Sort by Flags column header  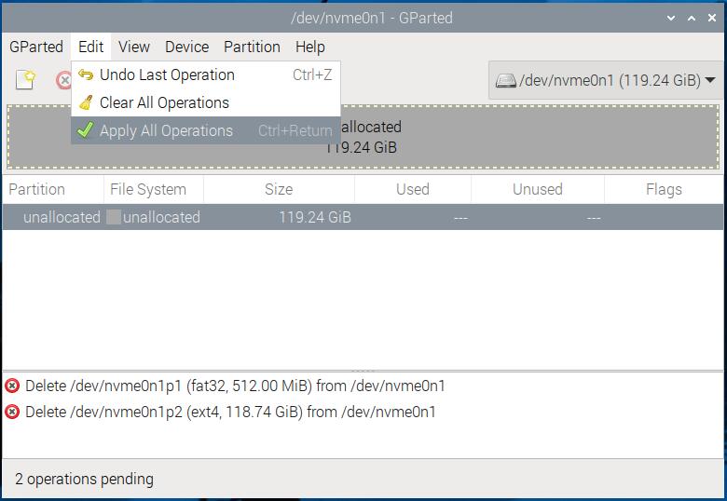pyautogui.click(x=664, y=189)
